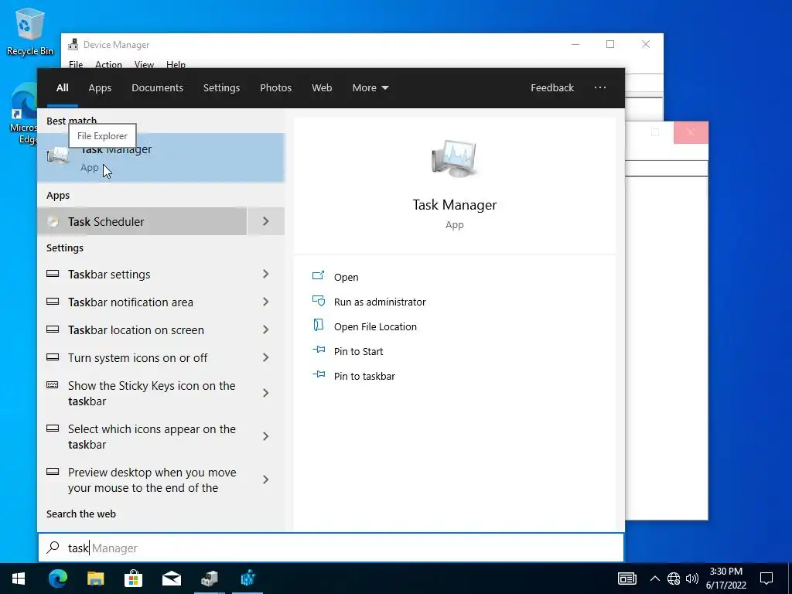
Task: Click Open in the preview pane
Action: click(346, 278)
